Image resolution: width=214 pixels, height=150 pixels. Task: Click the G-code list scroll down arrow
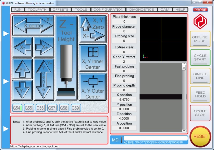(x=184, y=131)
